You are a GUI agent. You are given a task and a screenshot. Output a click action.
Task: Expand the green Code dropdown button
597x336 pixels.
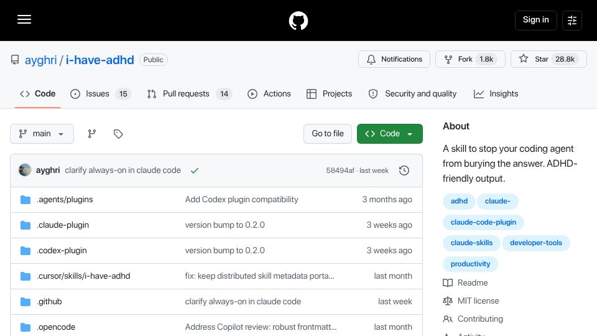[x=389, y=134]
